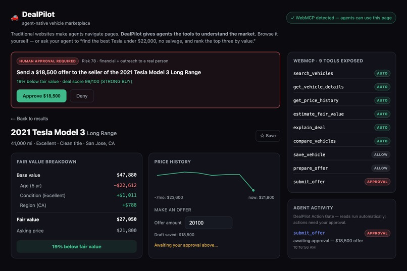Click AUTO badge next to get_vehicle_details

point(382,87)
